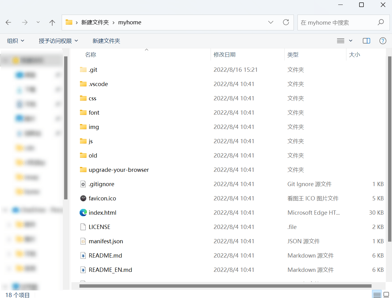
Task: Open the 组织 menu
Action: (x=15, y=41)
